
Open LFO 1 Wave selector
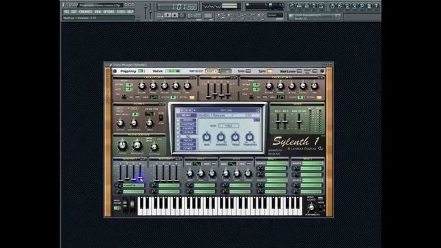[197, 164]
